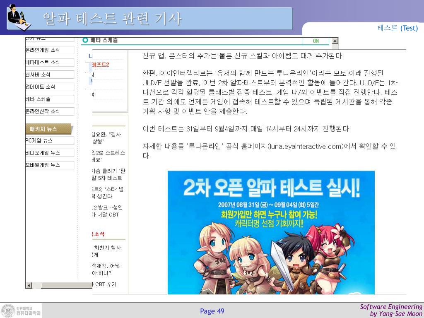
Task: Click the Software Engineering footer text
Action: pos(391,307)
